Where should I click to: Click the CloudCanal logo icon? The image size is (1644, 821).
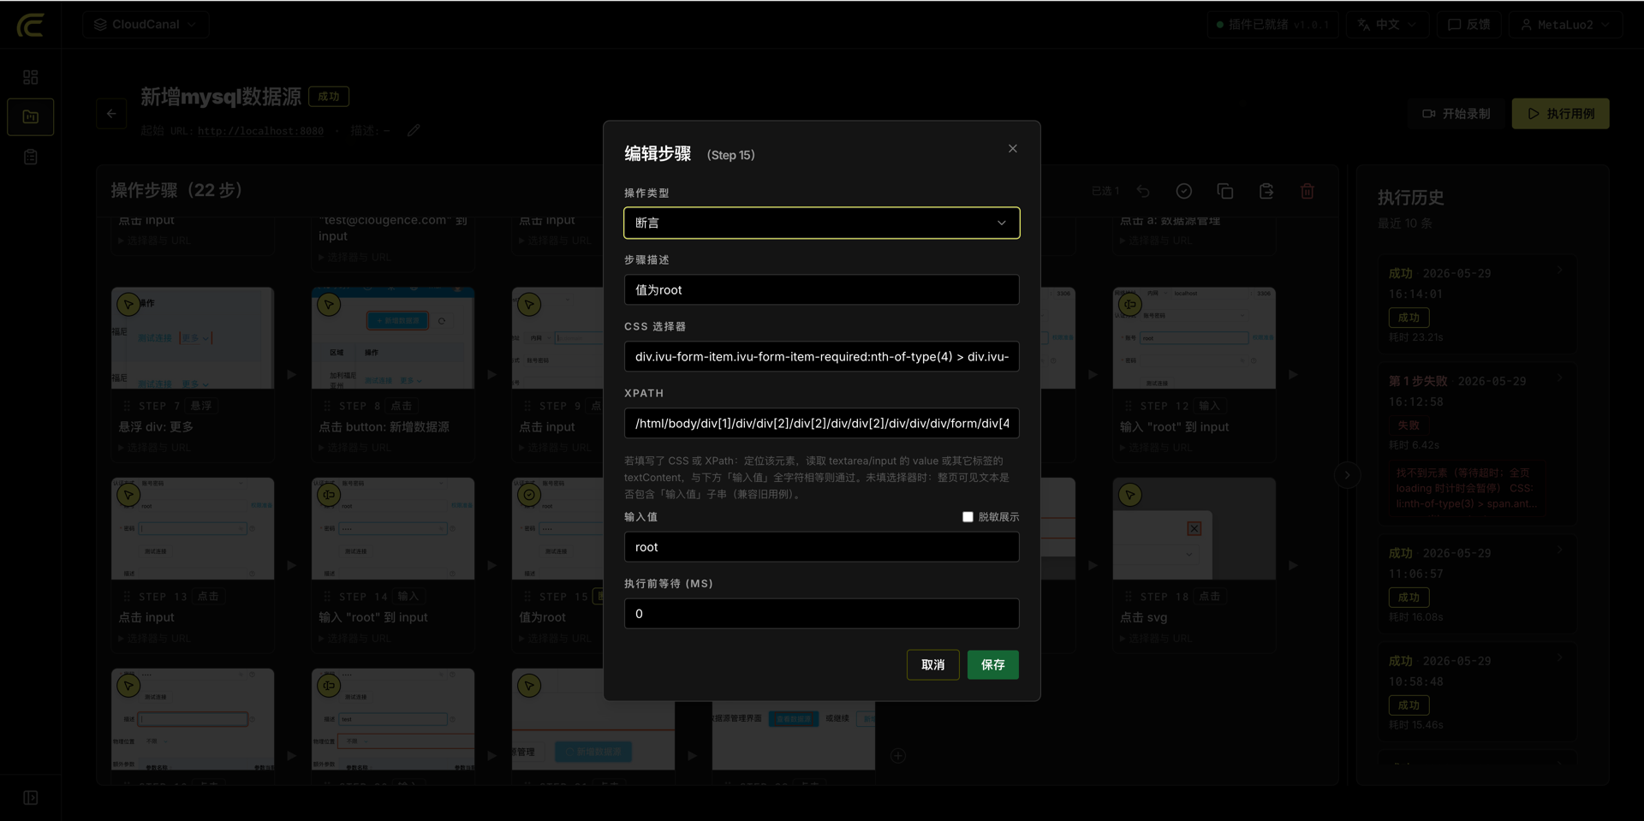click(31, 26)
